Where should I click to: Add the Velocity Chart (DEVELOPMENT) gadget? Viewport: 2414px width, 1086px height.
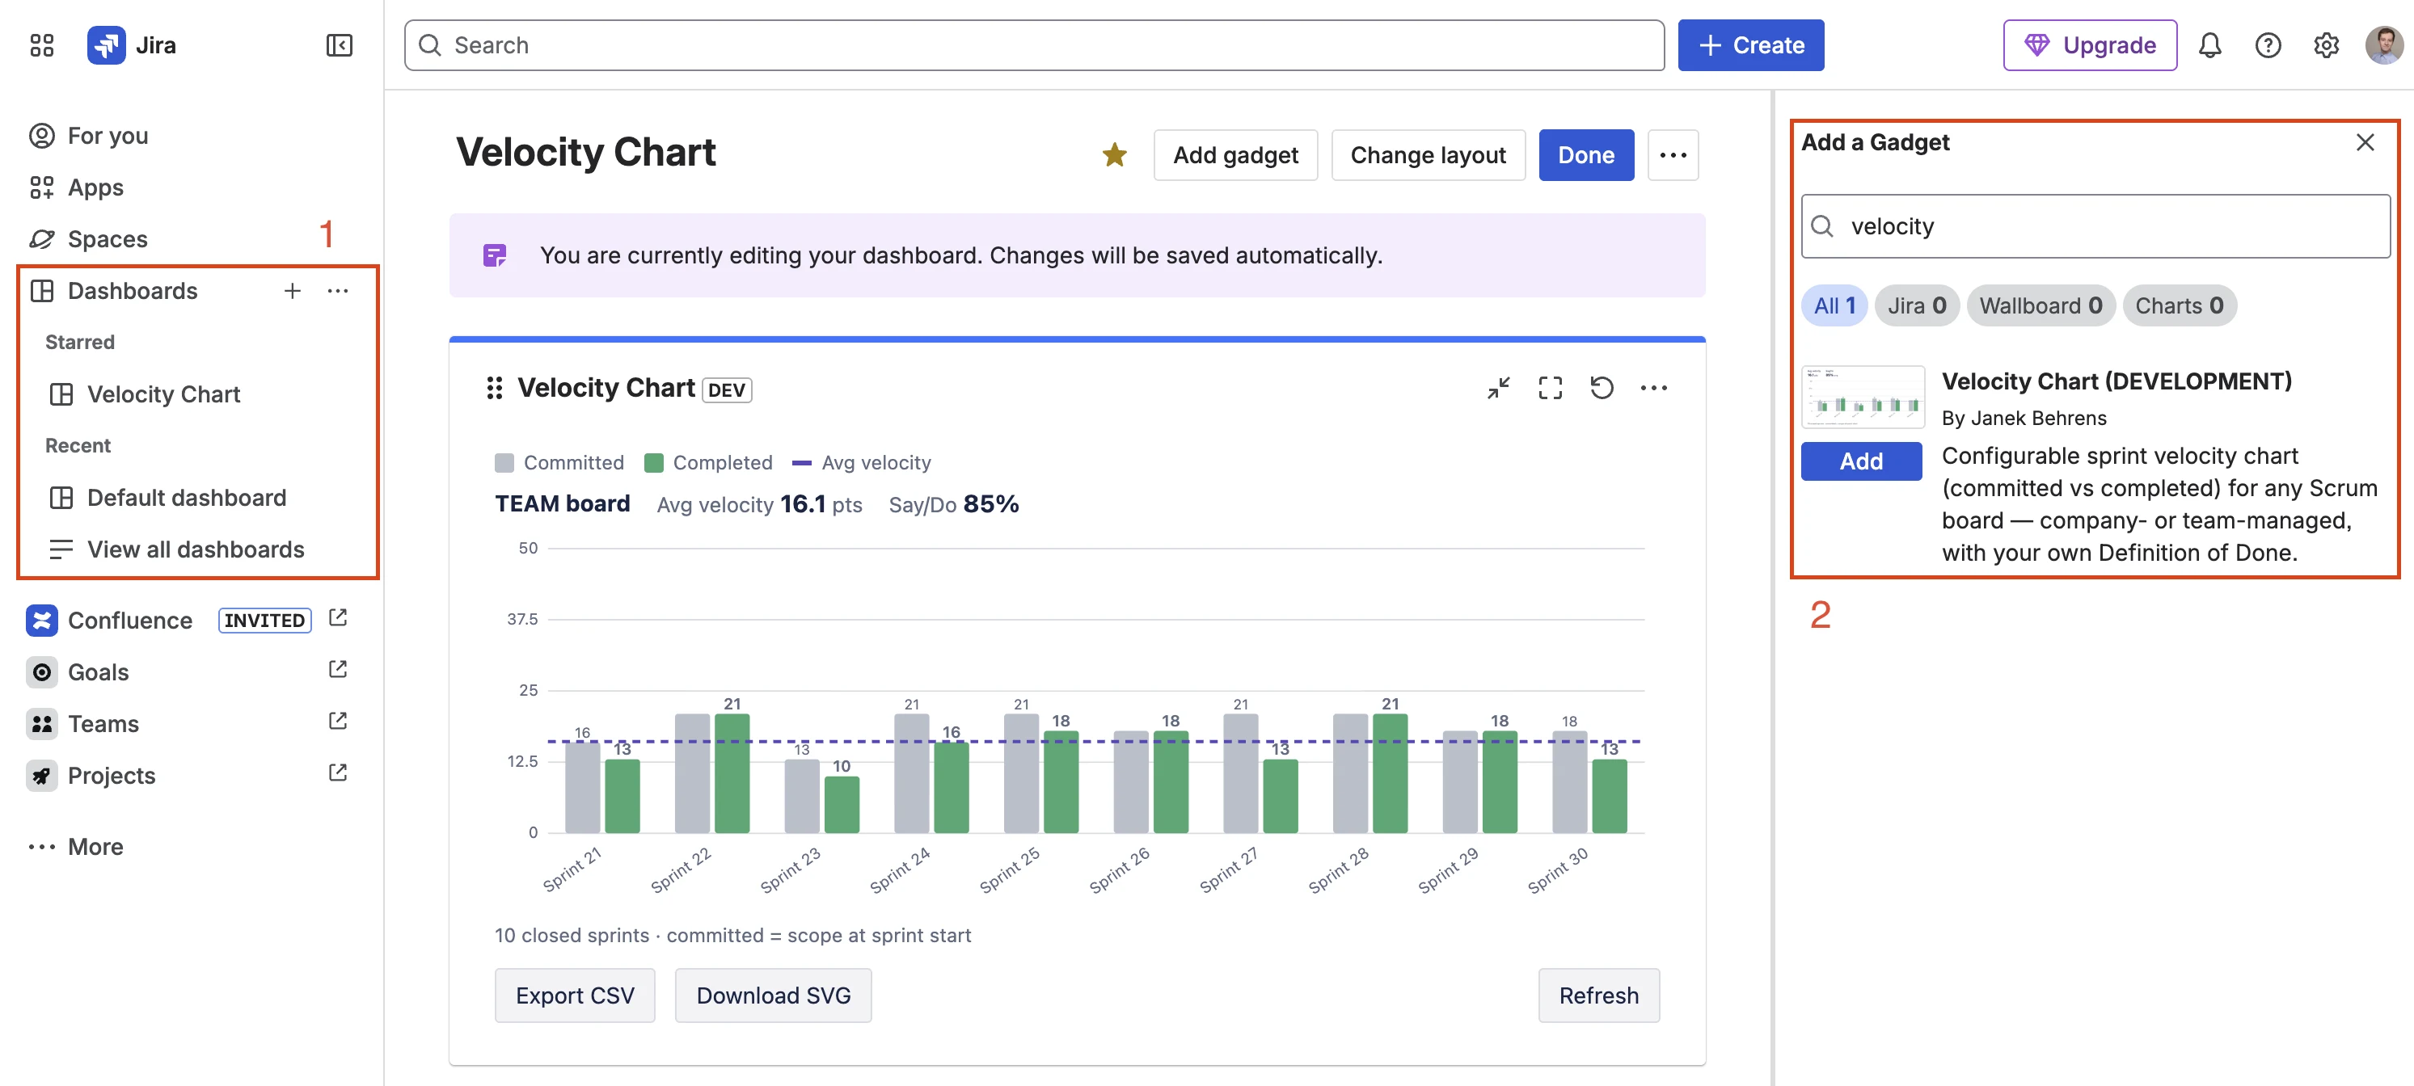[x=1861, y=461]
